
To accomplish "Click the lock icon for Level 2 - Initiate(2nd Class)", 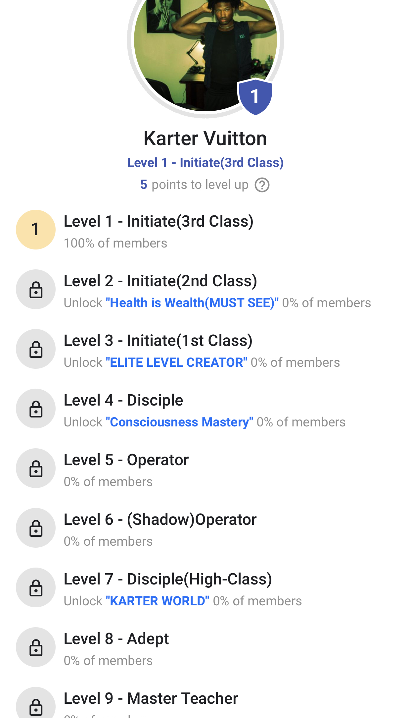I will 35,290.
